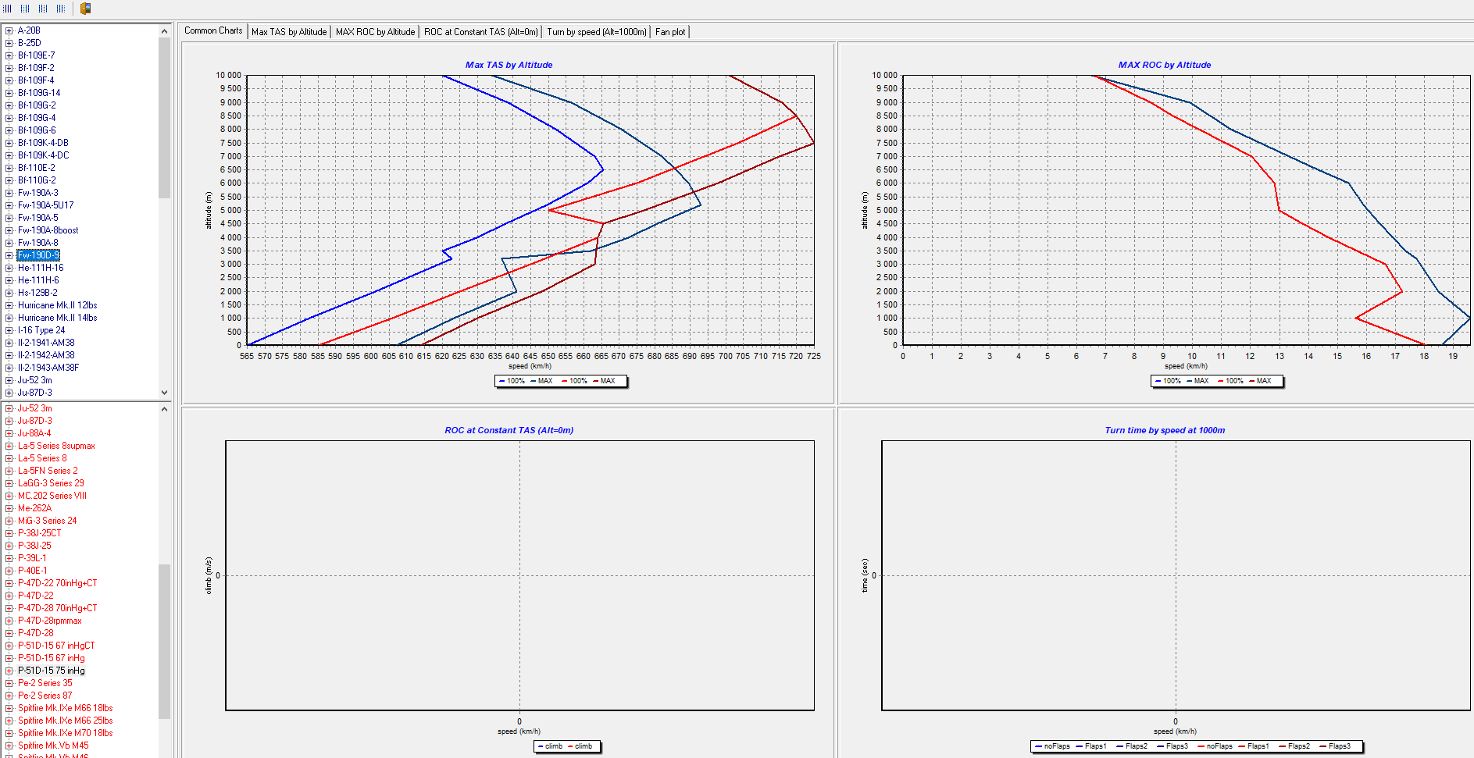The height and width of the screenshot is (758, 1474).
Task: Click the third column-layout toolbar icon
Action: [x=43, y=9]
